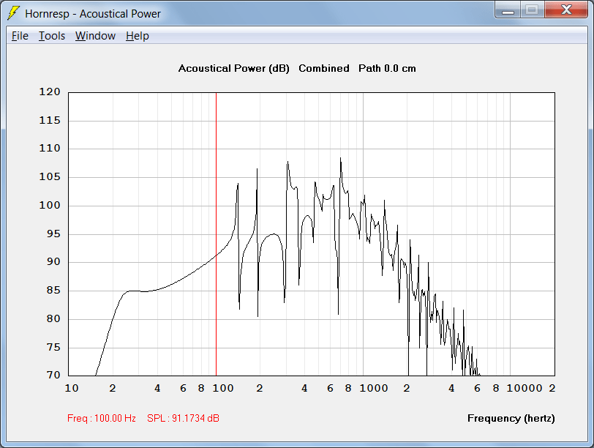Click the 'Hornresp - Acoustical Power' window title

[93, 14]
